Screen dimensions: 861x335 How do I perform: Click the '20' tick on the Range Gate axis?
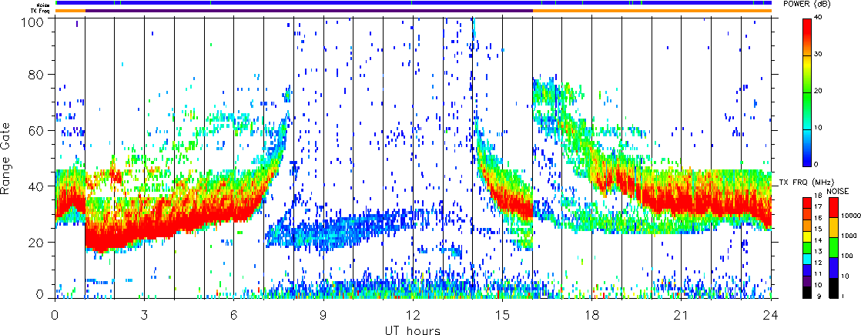[x=36, y=242]
